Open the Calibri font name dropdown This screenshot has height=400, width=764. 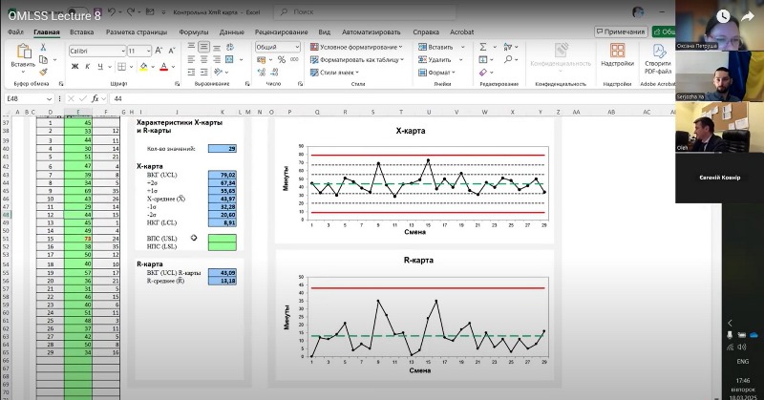(123, 51)
